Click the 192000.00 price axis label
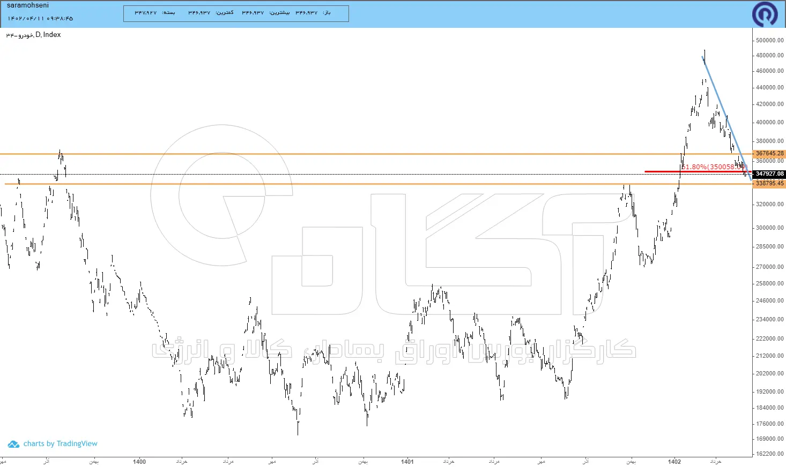786x467 pixels. [770, 391]
